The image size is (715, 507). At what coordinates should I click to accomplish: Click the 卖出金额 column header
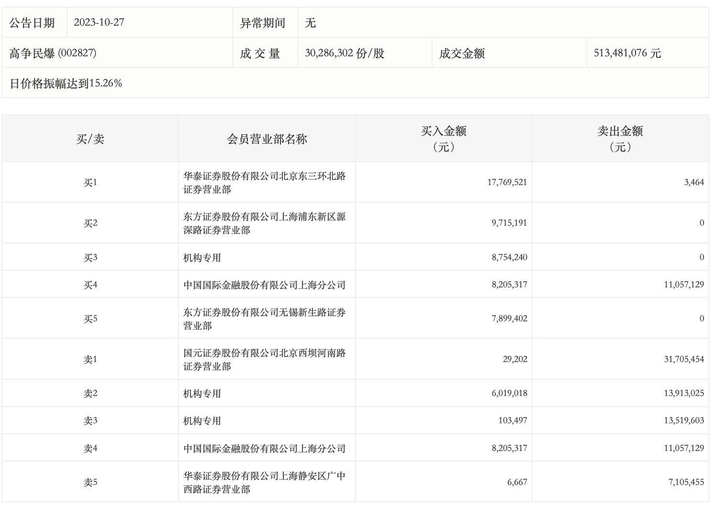620,139
